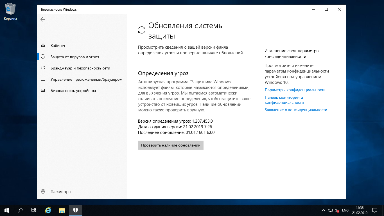Open Task View in the taskbar
The width and height of the screenshot is (384, 216).
(x=34, y=210)
